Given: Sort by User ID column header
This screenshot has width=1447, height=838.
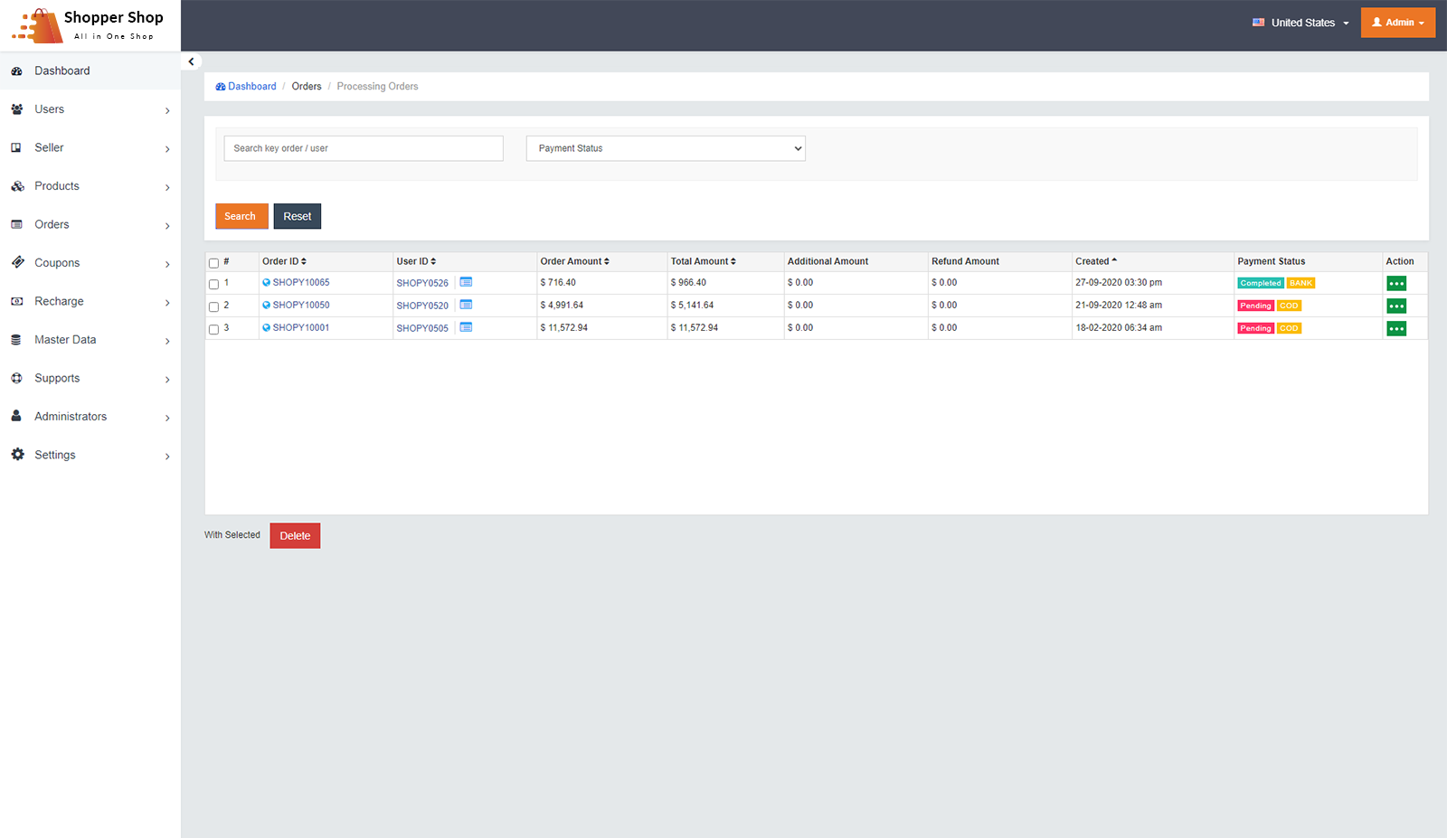Looking at the screenshot, I should [416, 261].
